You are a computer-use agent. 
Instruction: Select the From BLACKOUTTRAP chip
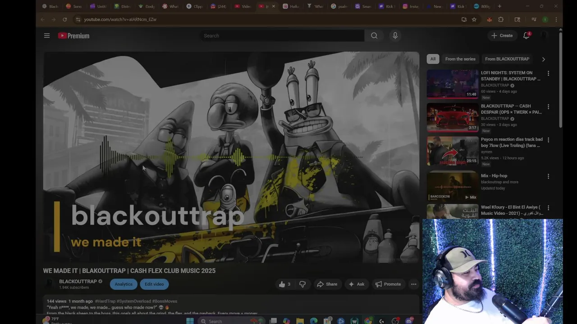click(x=507, y=59)
